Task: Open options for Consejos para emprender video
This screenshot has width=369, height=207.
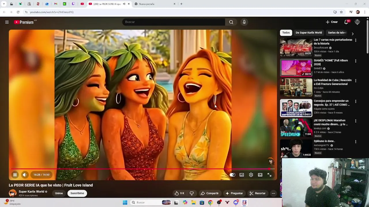Action: tap(355, 101)
